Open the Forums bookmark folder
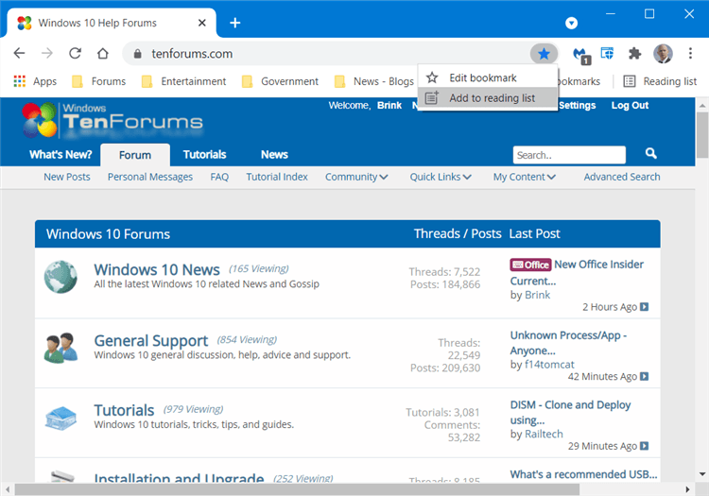The image size is (709, 496). [x=99, y=81]
